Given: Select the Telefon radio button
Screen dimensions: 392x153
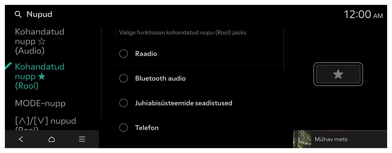Looking at the screenshot, I should pos(124,128).
